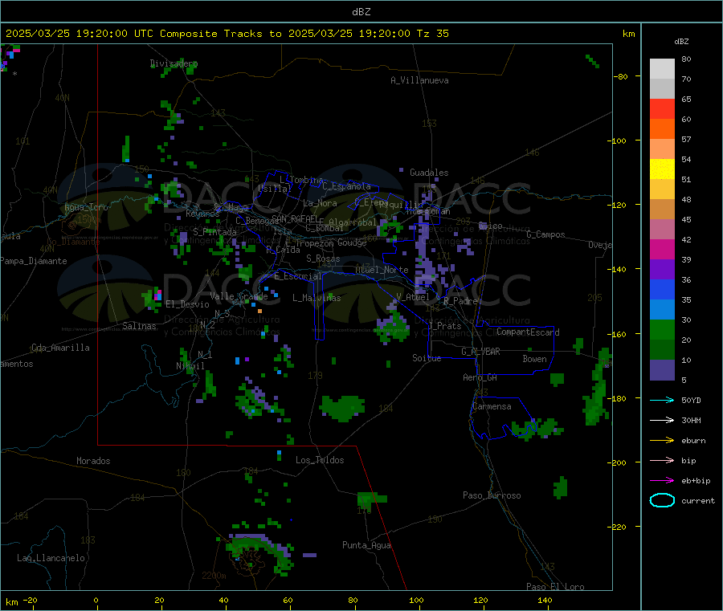
Task: Click the magenta eb+bip arrow legend icon
Action: [x=662, y=480]
